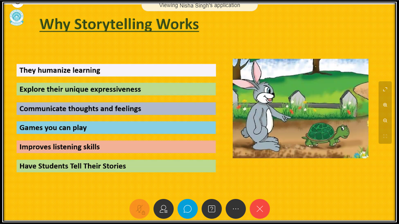
Task: Zoom in on shared content
Action: point(385,105)
